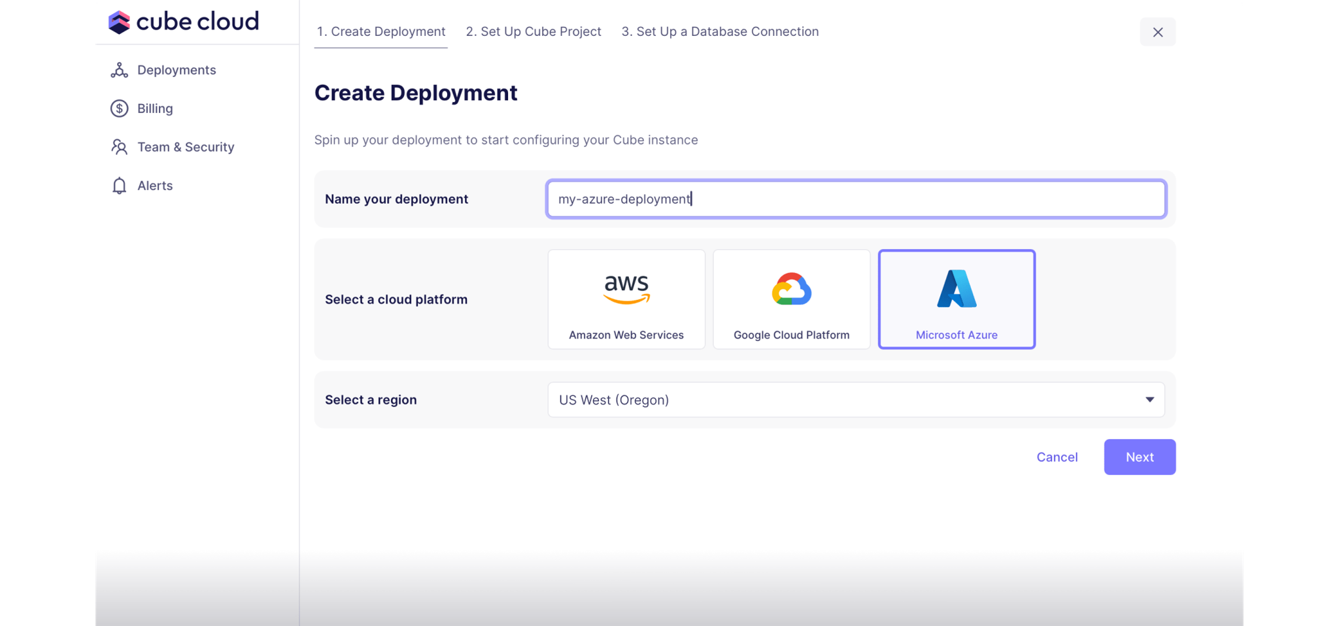Go to Set Up Cube Project step
The image size is (1339, 626).
(x=533, y=31)
